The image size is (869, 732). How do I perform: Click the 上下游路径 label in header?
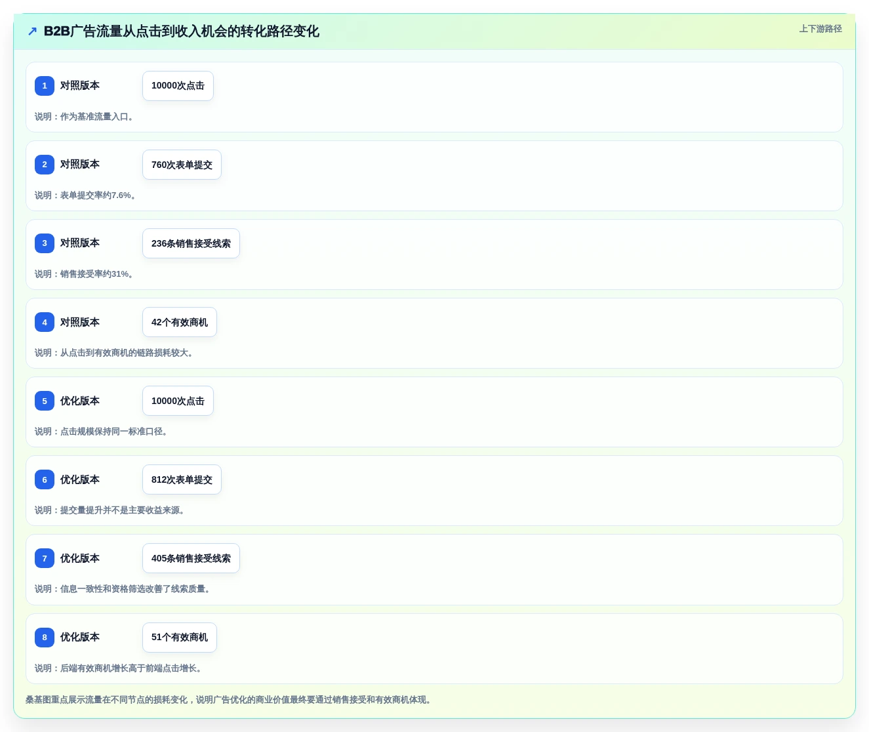(x=820, y=29)
